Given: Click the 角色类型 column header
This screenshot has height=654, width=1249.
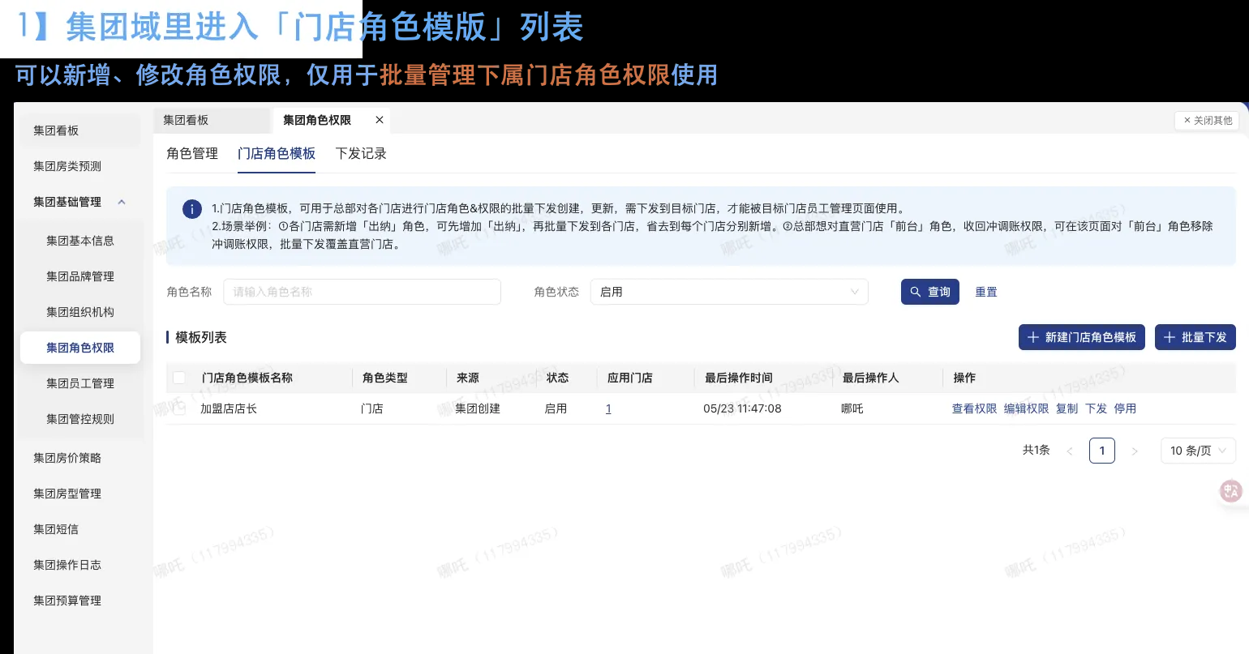Looking at the screenshot, I should point(385,378).
